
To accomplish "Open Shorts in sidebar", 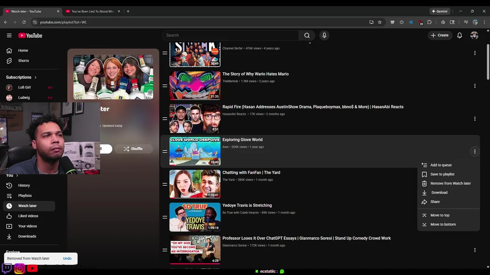I will coord(29,61).
